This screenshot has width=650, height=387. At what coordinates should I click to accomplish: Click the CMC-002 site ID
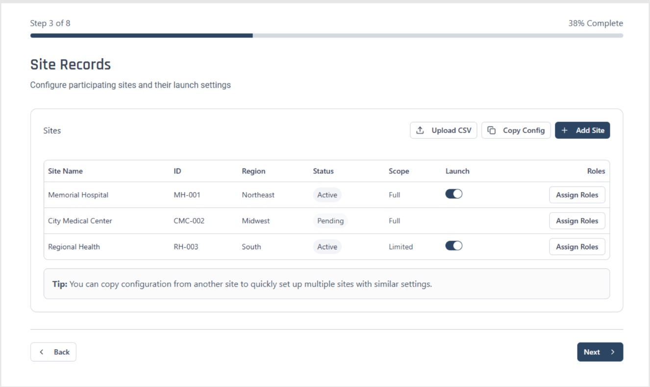tap(189, 221)
